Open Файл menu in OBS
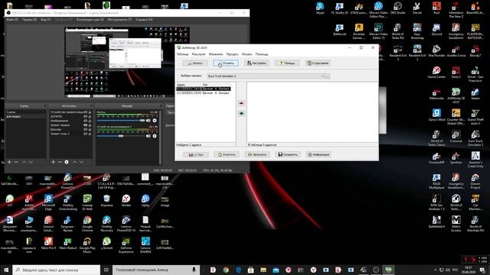 [x=12, y=20]
